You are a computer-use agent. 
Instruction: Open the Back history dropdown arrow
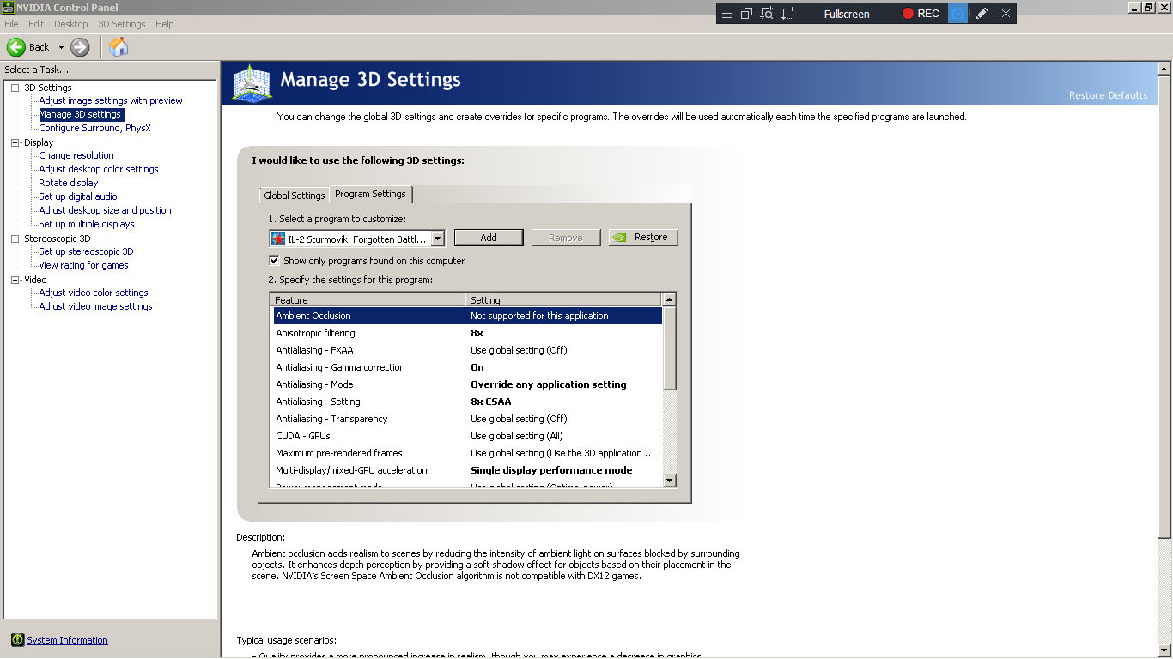(x=61, y=47)
